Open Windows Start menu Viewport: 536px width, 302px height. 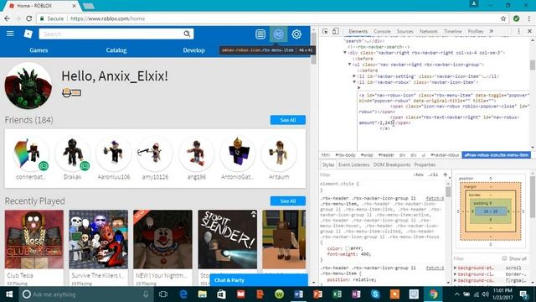click(x=9, y=294)
